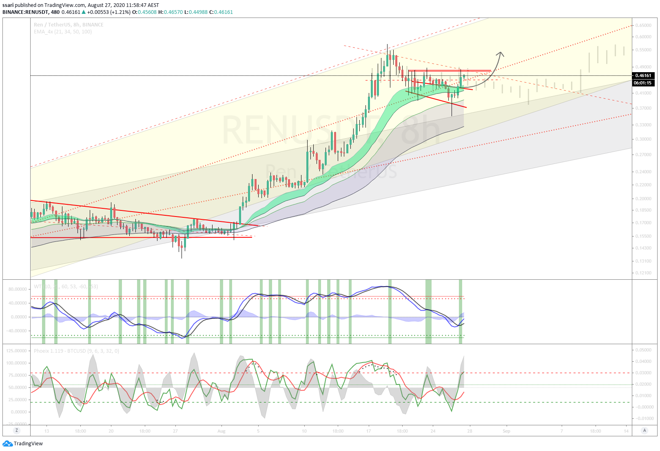660x451 pixels.
Task: Click the 0.37000 price axis label
Action: tap(643, 108)
